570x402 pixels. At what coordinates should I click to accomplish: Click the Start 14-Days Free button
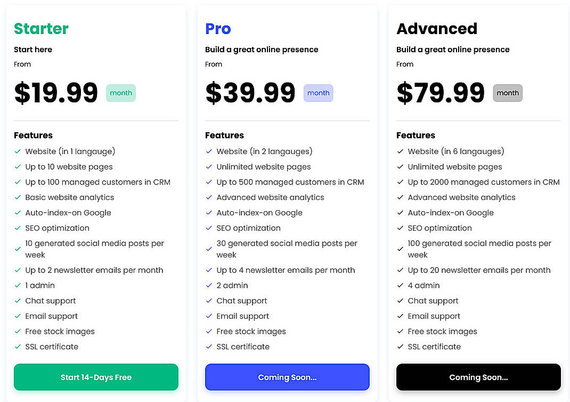96,377
